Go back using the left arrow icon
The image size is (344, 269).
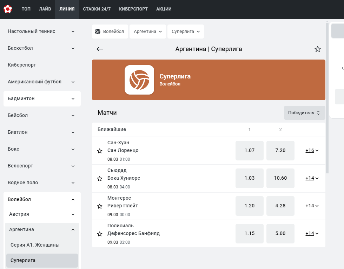click(x=100, y=49)
